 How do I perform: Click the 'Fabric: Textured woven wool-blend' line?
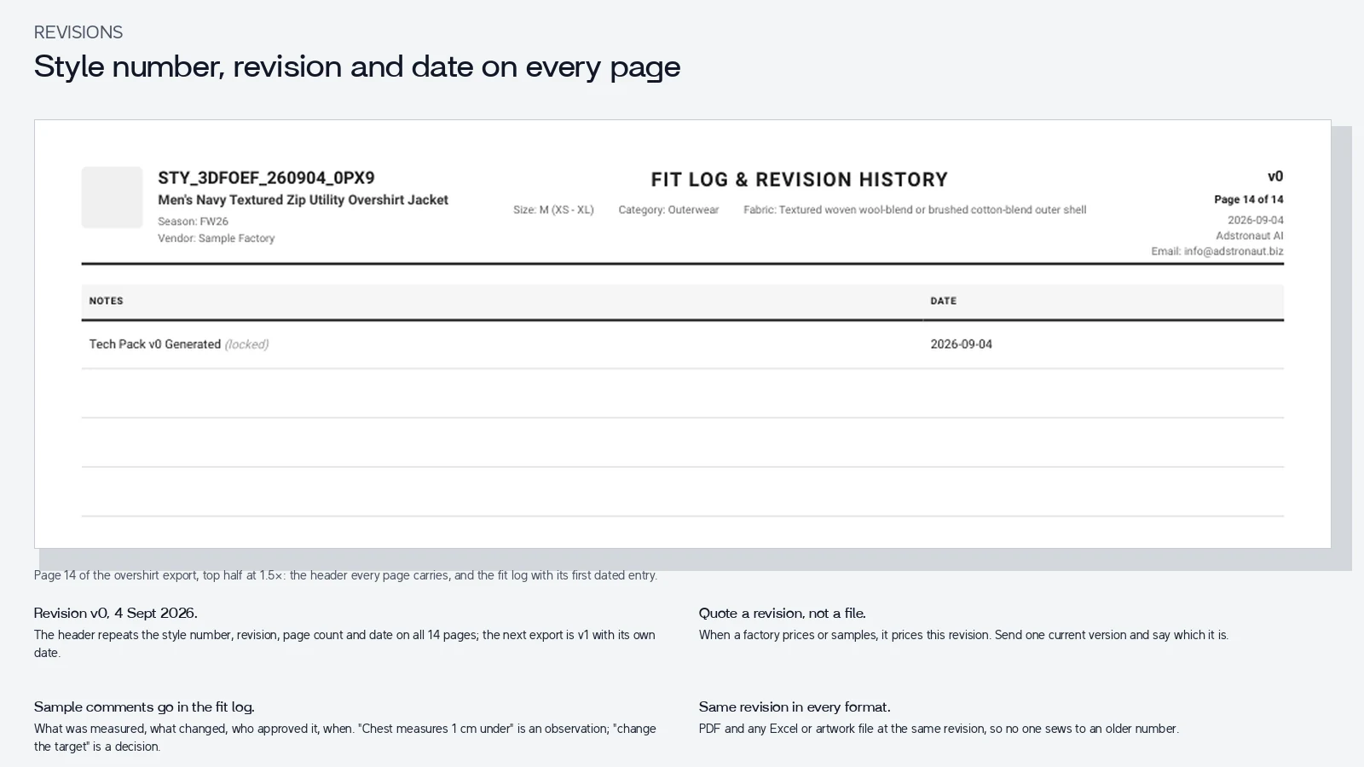click(915, 210)
